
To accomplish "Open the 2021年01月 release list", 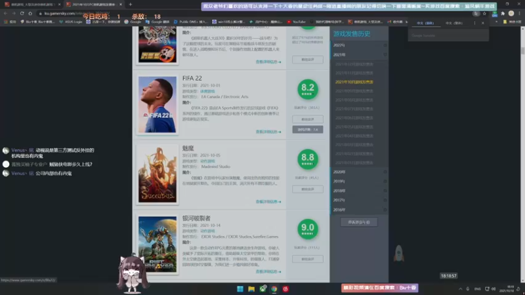I will [354, 163].
